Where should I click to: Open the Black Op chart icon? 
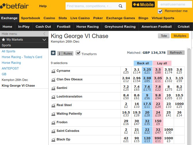click(53, 139)
